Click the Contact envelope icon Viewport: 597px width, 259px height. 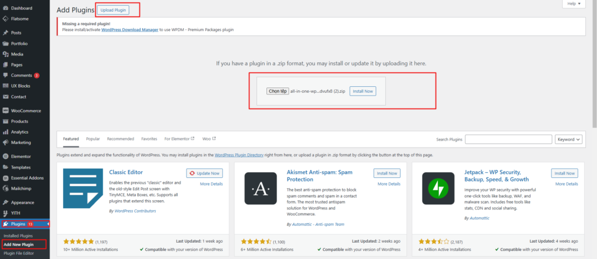(5, 97)
